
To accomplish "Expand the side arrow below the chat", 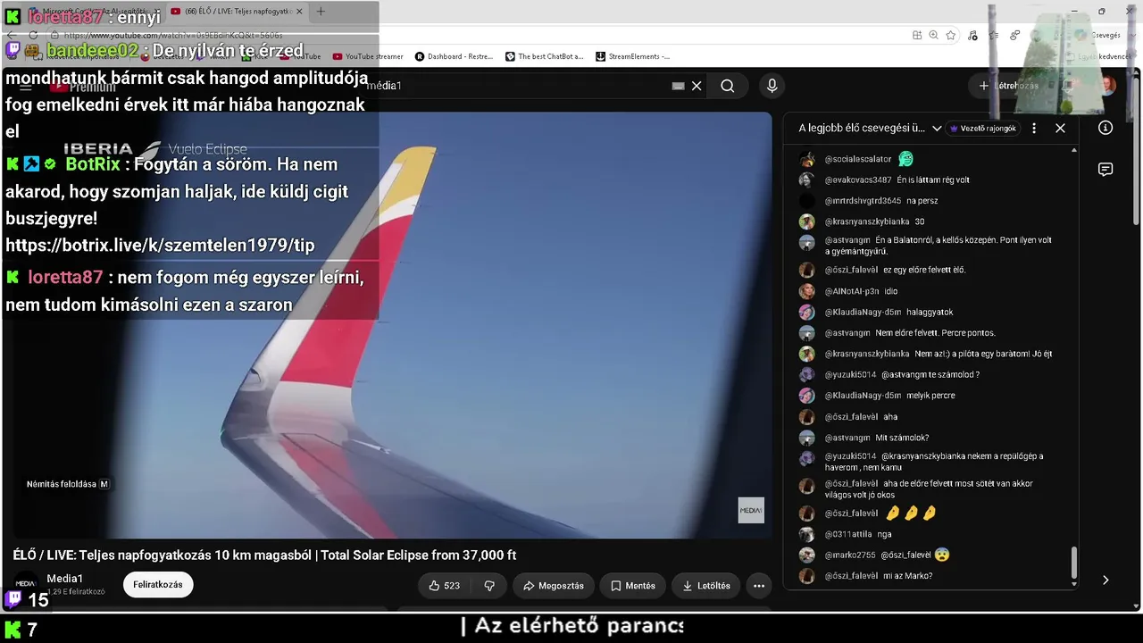I will [1105, 580].
